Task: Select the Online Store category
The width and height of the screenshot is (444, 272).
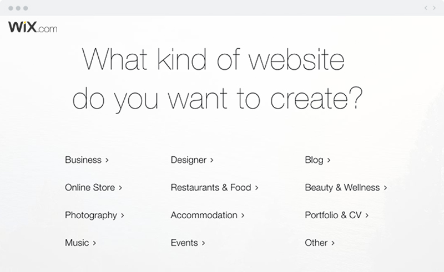Action: pos(90,187)
